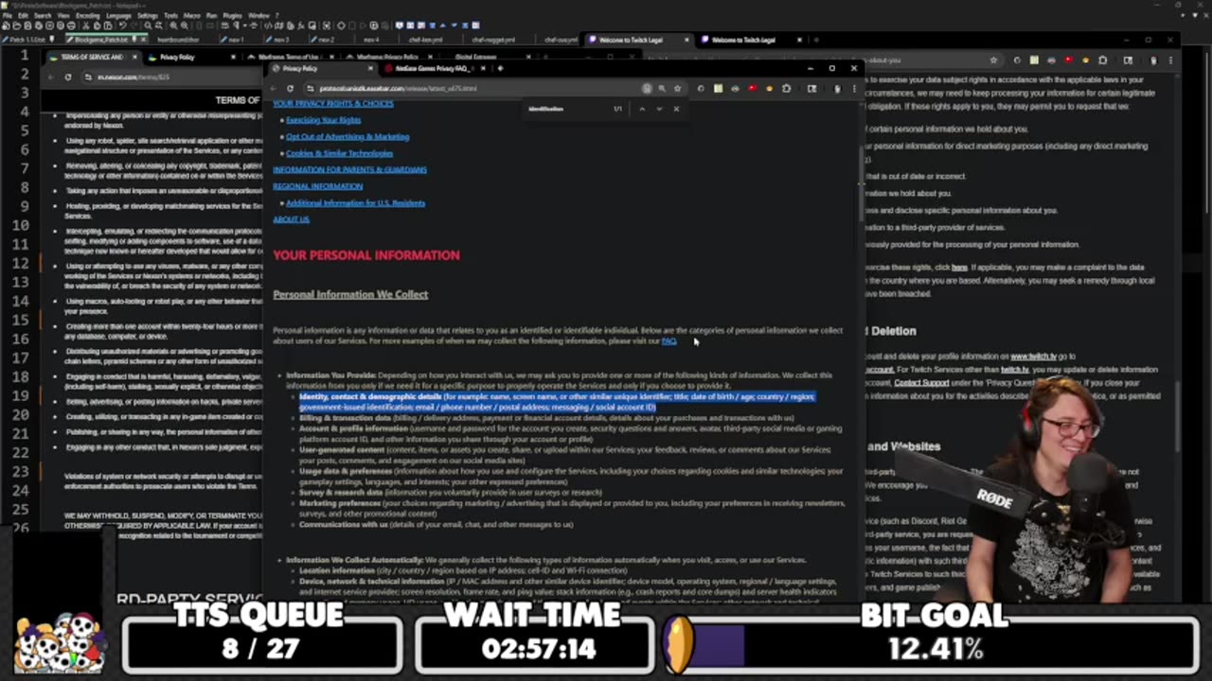Click the Print icon in Notepad++ toolbar

tap(72, 26)
